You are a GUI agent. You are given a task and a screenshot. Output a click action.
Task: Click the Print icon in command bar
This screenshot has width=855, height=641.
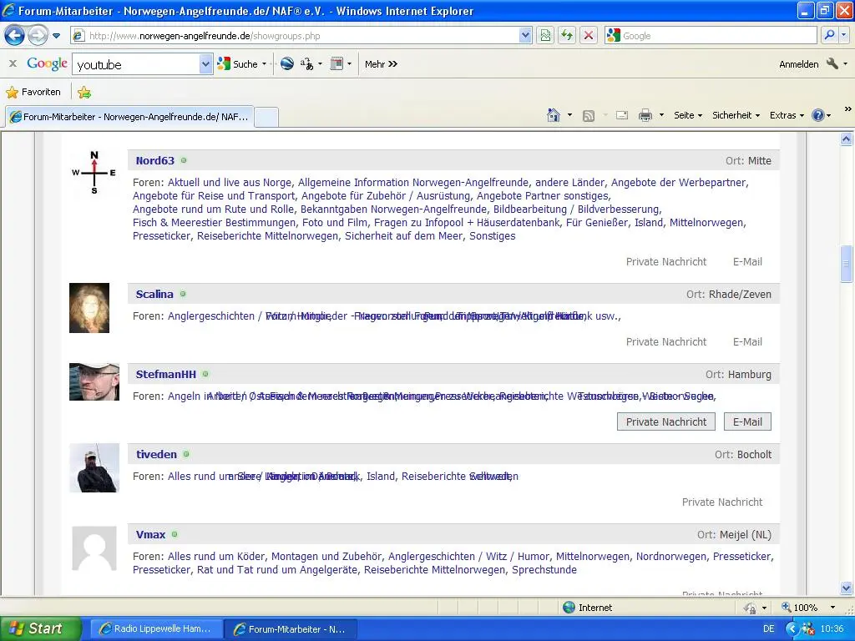645,115
